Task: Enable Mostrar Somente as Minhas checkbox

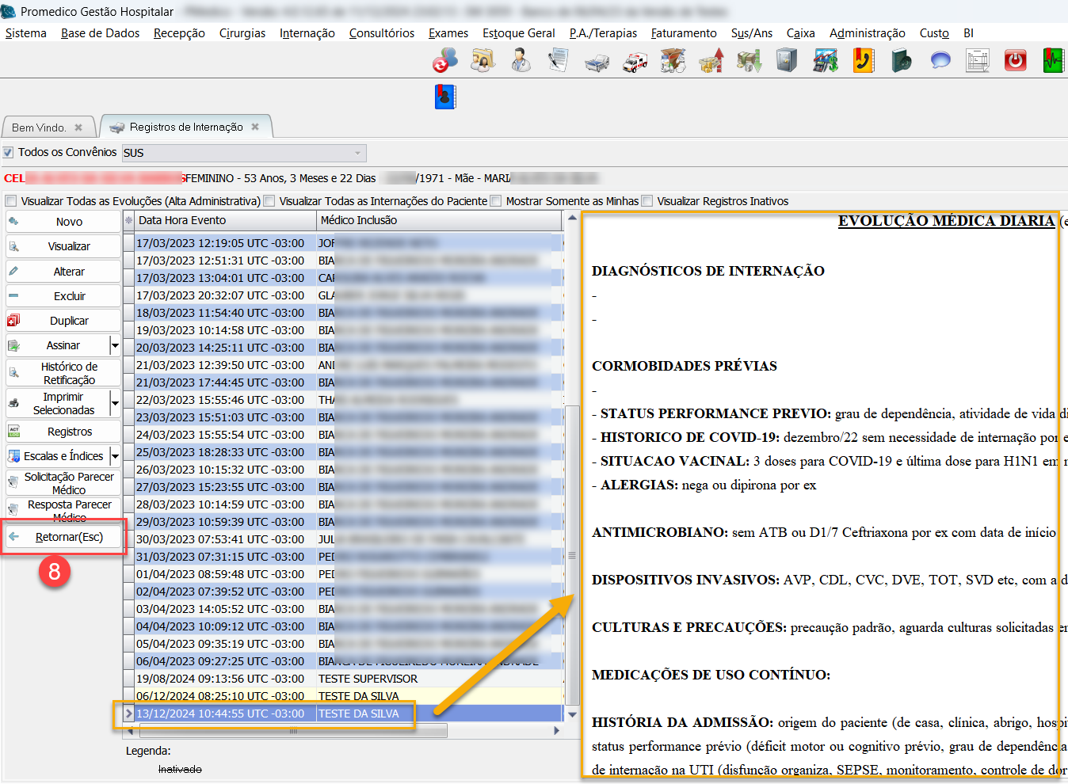Action: pyautogui.click(x=496, y=201)
